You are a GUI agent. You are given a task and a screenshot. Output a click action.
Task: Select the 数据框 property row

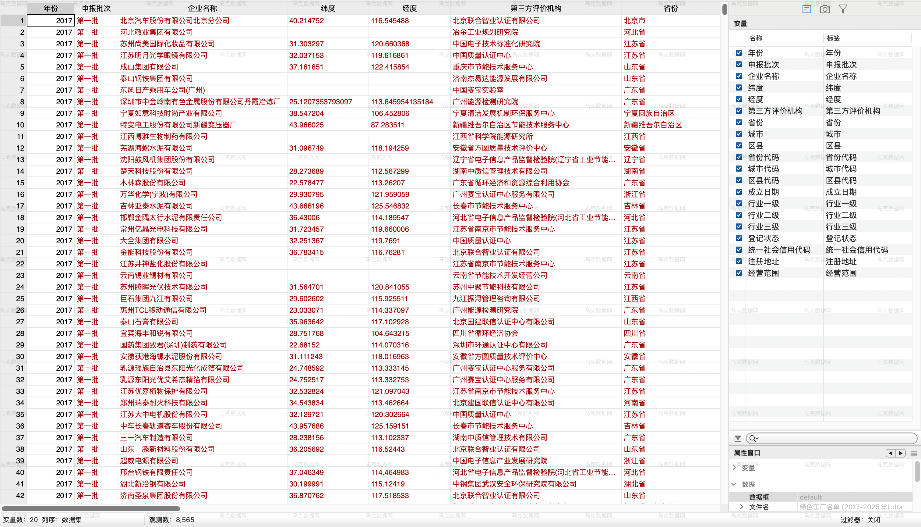click(821, 497)
